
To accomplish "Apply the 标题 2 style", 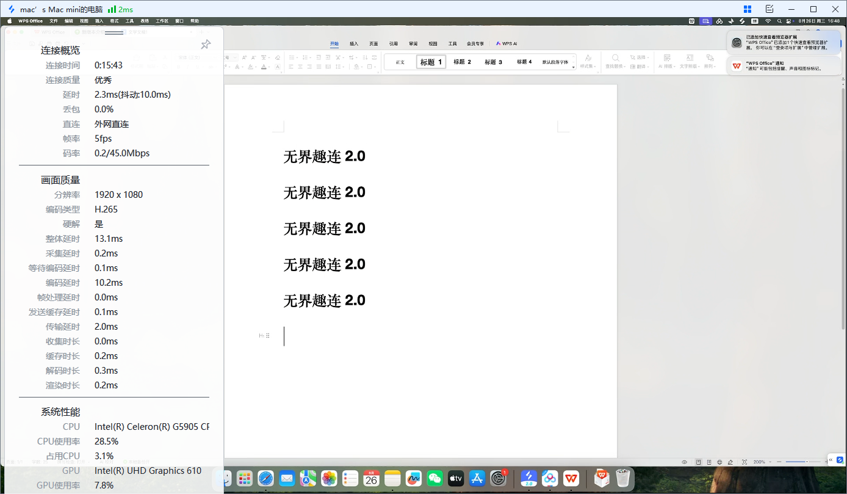I will (x=462, y=62).
